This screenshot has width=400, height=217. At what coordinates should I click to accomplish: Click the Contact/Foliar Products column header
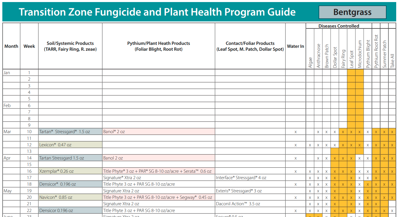coord(250,46)
